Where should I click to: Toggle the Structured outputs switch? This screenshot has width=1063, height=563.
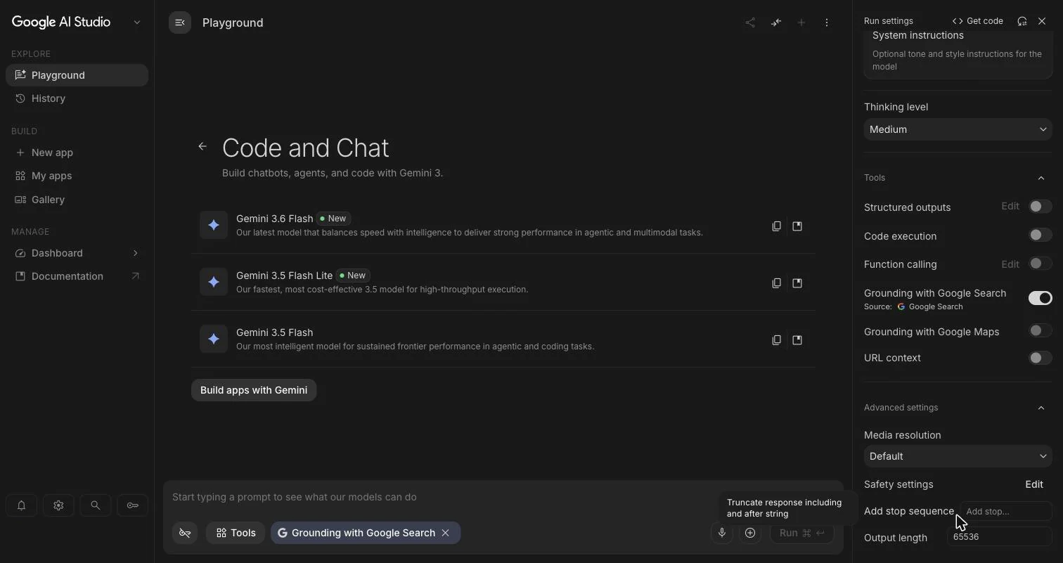click(1040, 207)
